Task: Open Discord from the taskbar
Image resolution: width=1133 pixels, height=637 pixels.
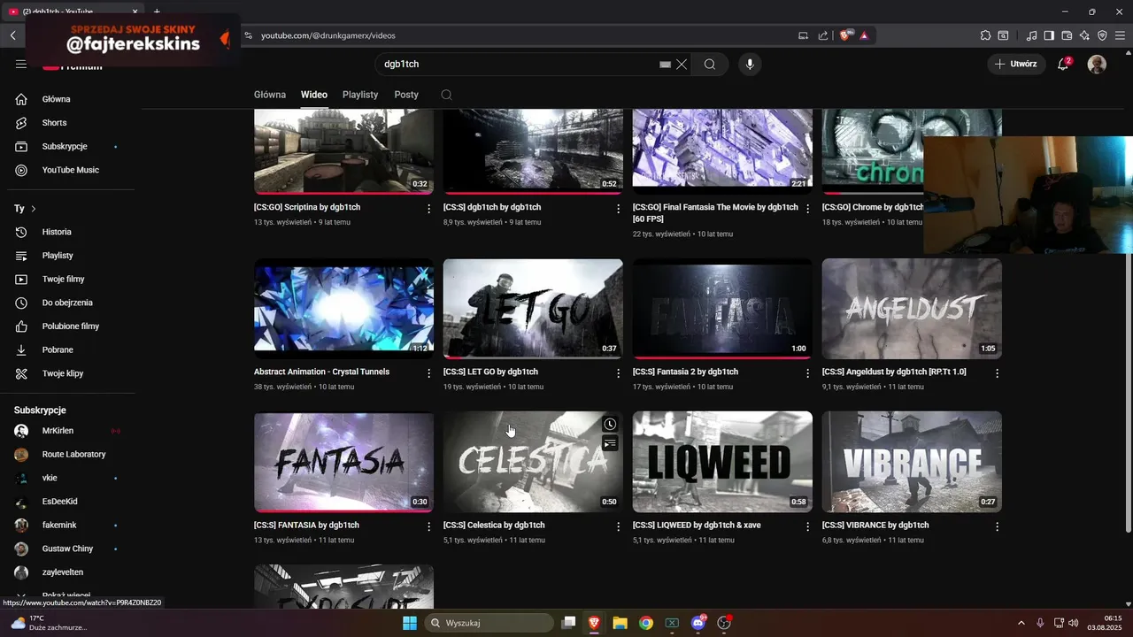Action: click(x=698, y=623)
